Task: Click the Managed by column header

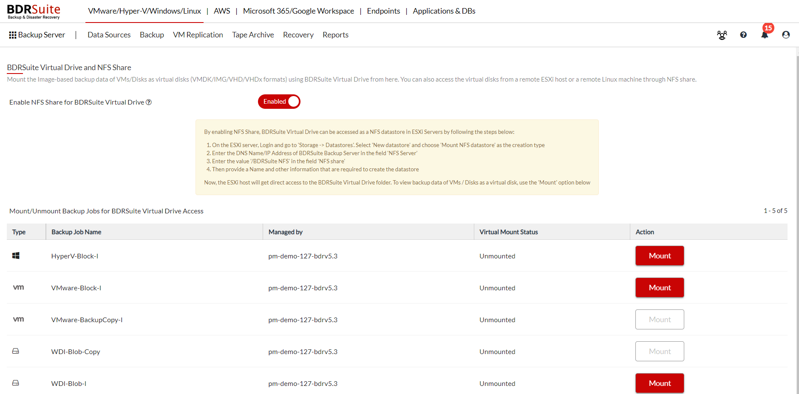Action: 368,232
